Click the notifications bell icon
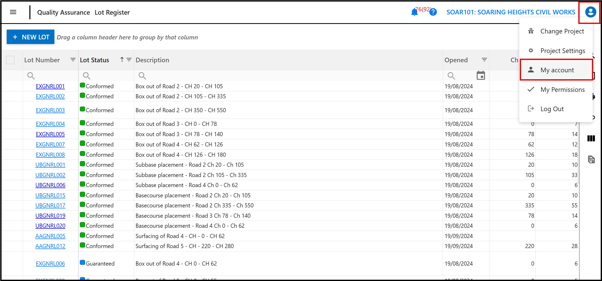The height and width of the screenshot is (281, 602). pyautogui.click(x=414, y=12)
